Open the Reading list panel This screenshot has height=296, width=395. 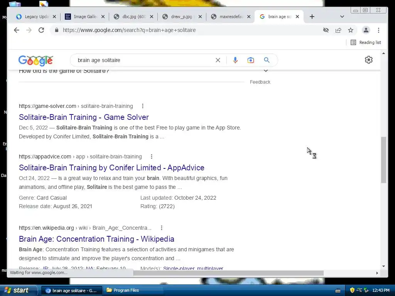pos(366,42)
